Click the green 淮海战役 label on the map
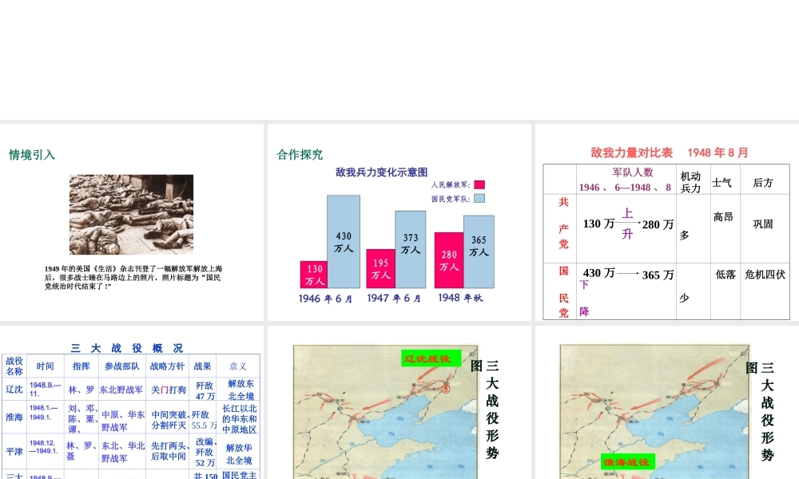Image resolution: width=799 pixels, height=479 pixels. 626,462
